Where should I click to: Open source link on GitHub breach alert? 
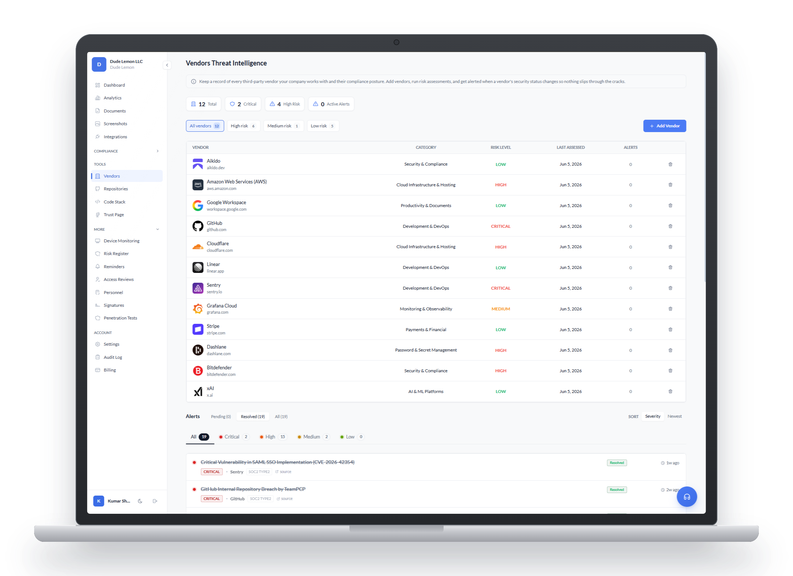pos(284,499)
